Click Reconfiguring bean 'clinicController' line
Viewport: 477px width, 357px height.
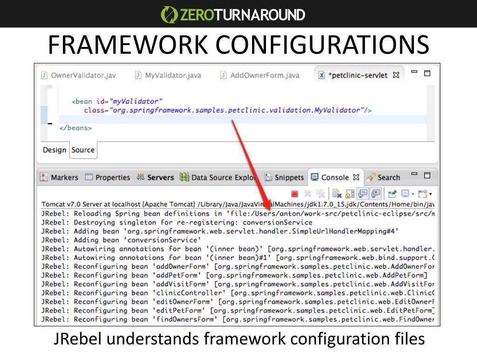click(238, 293)
